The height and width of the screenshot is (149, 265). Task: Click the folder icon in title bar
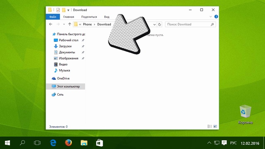[50, 10]
